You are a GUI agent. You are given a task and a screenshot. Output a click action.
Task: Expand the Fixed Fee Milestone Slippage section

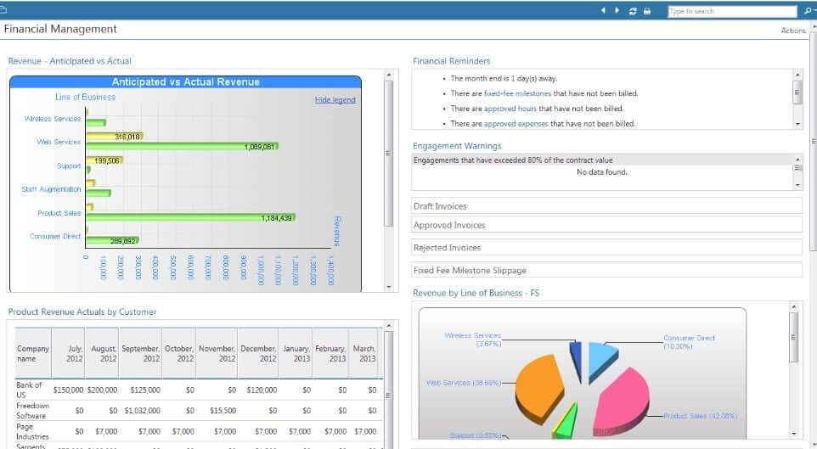pos(606,270)
